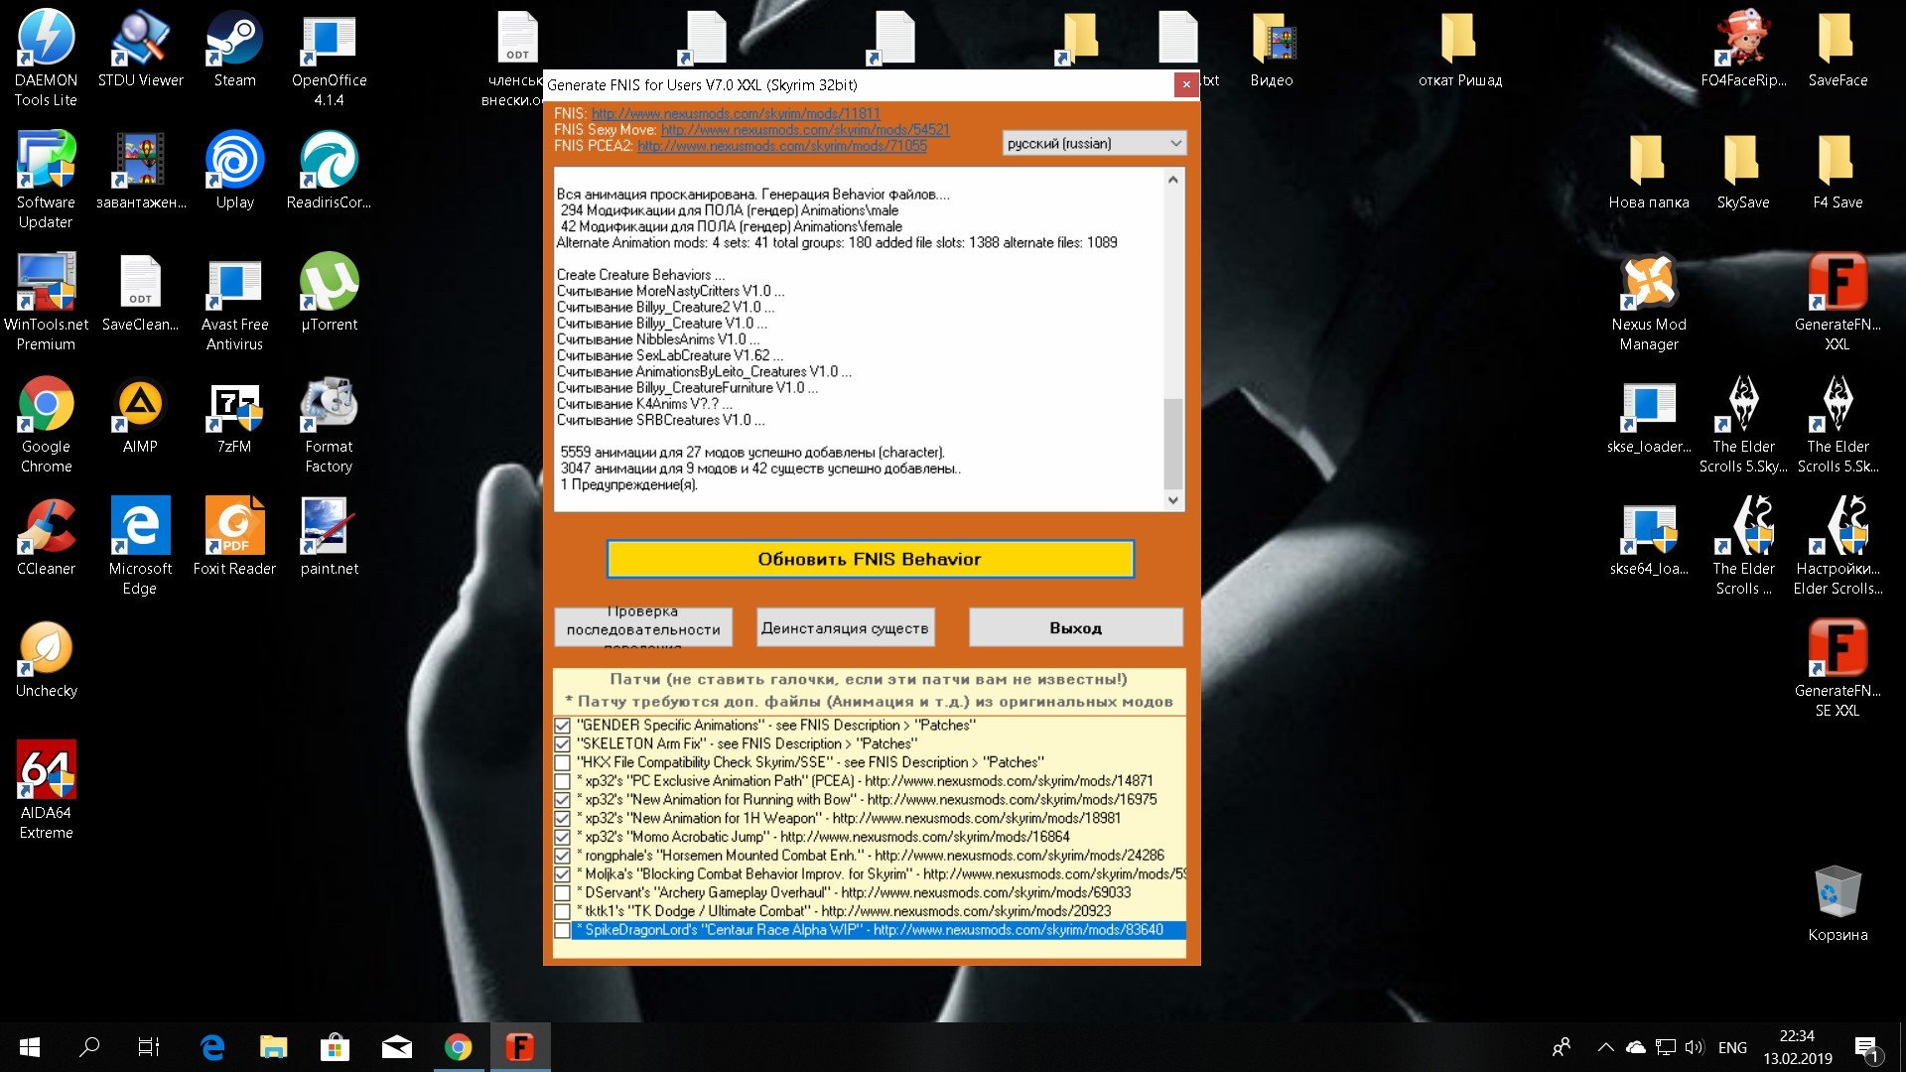
Task: Open the русский (russian) language dropdown
Action: (x=1094, y=144)
